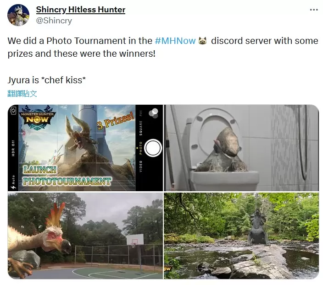
Task: Open the monster in toilet photo
Action: coord(241,148)
